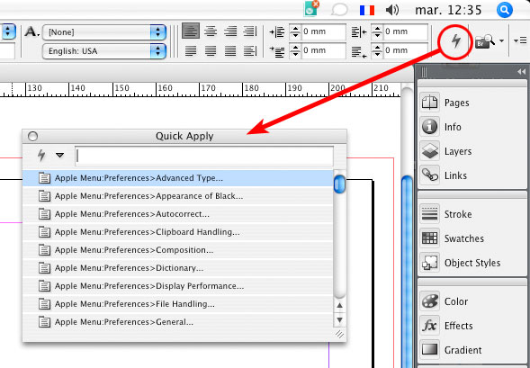530x368 pixels.
Task: Collapse the panel dock with double arrows
Action: (521, 72)
